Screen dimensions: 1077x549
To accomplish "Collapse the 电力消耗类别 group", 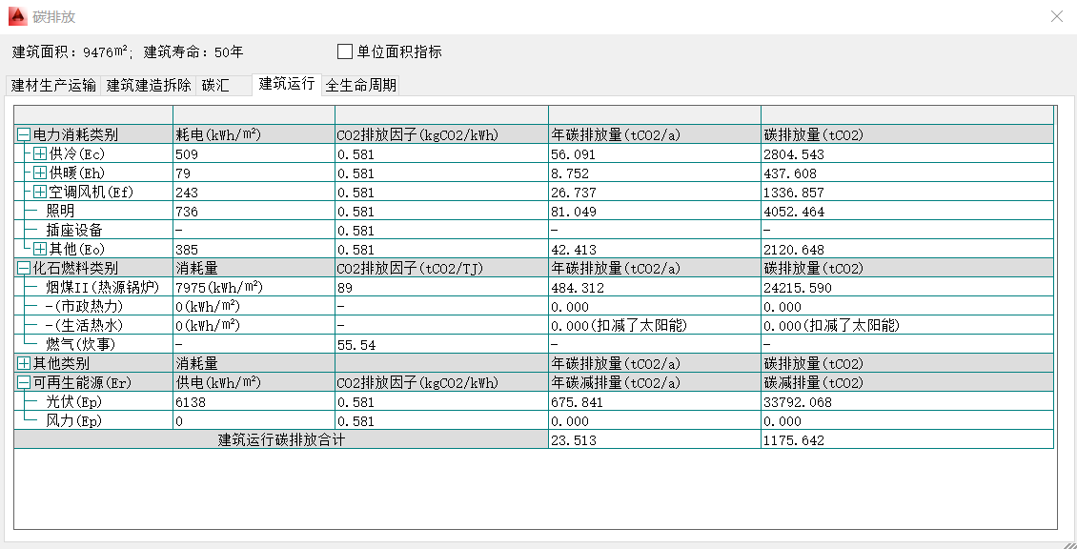I will pyautogui.click(x=24, y=135).
